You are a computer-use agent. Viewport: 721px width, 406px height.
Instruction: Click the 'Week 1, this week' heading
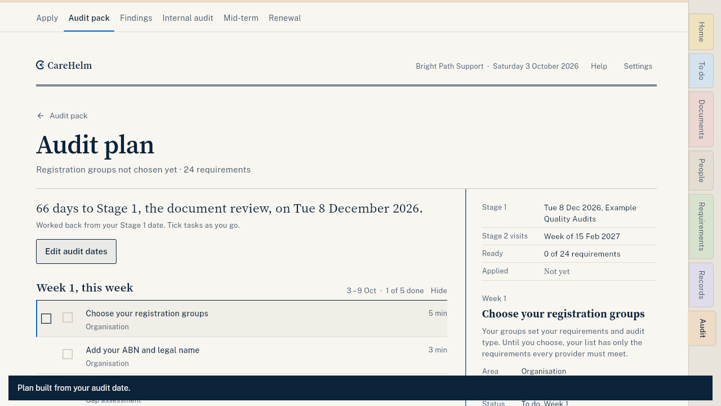[84, 288]
